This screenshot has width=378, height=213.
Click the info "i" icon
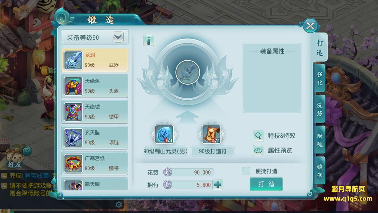(x=149, y=40)
